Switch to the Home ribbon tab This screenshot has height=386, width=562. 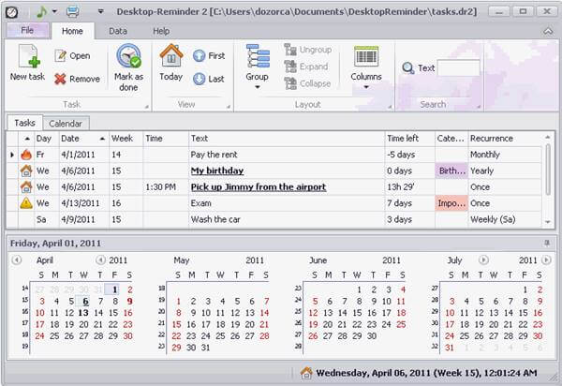[x=72, y=31]
